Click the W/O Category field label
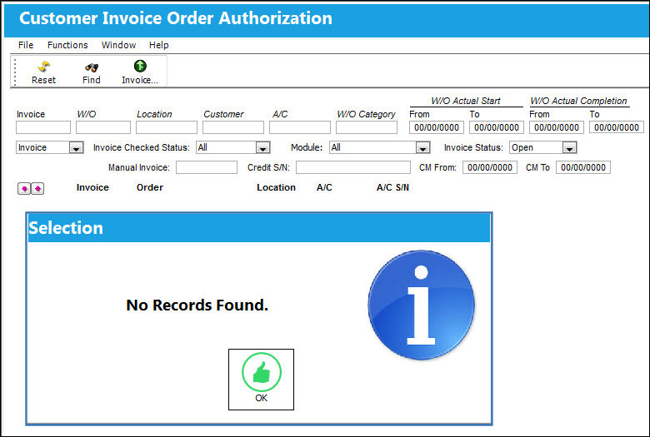The image size is (650, 437). (366, 114)
